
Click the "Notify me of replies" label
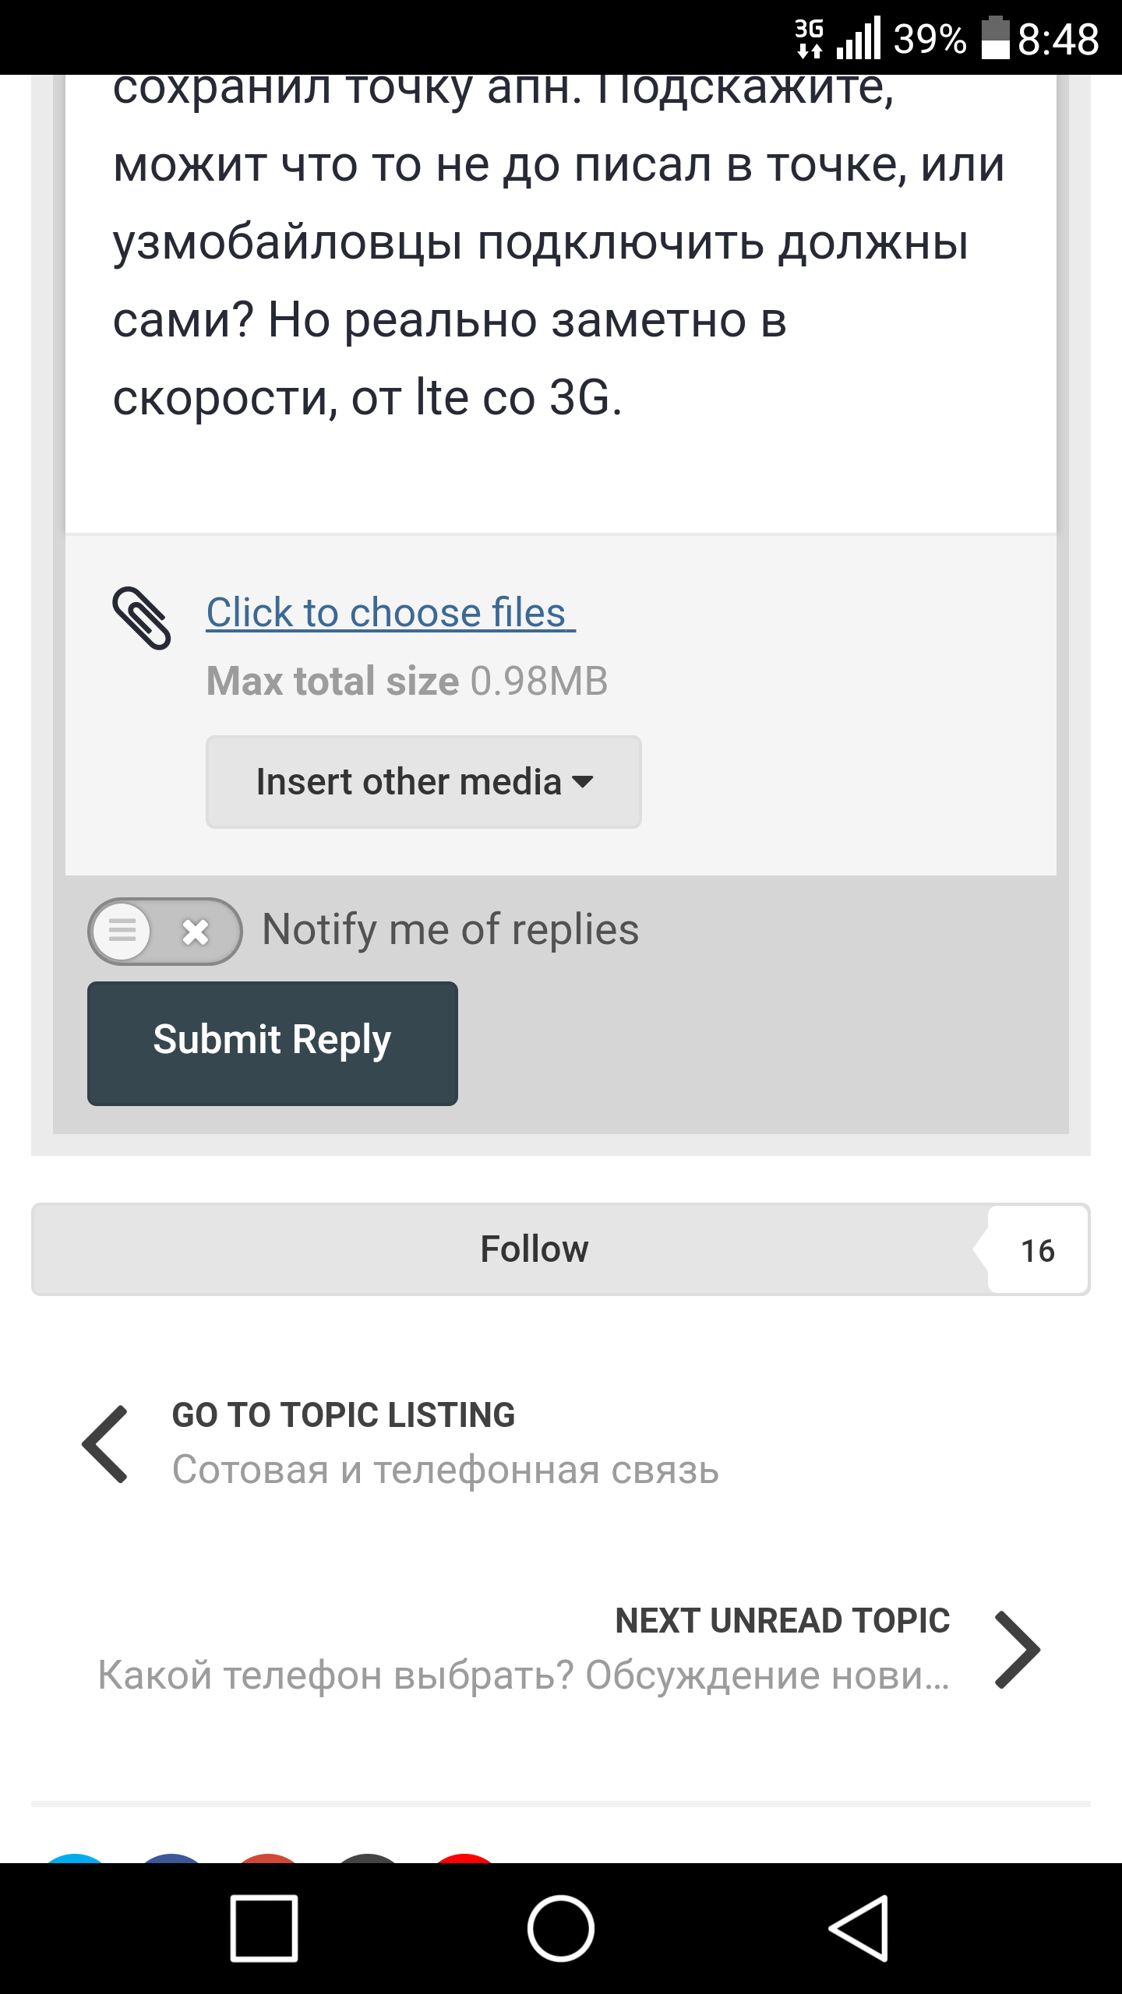click(x=450, y=929)
